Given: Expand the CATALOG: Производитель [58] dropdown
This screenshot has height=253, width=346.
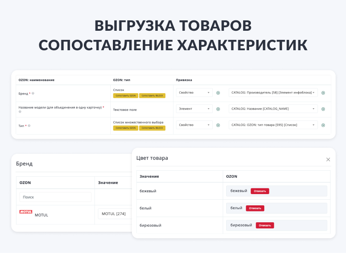Looking at the screenshot, I should pyautogui.click(x=273, y=93).
